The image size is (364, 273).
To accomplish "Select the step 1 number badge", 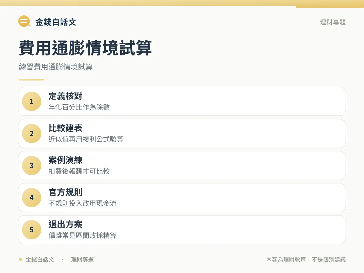I will [32, 102].
